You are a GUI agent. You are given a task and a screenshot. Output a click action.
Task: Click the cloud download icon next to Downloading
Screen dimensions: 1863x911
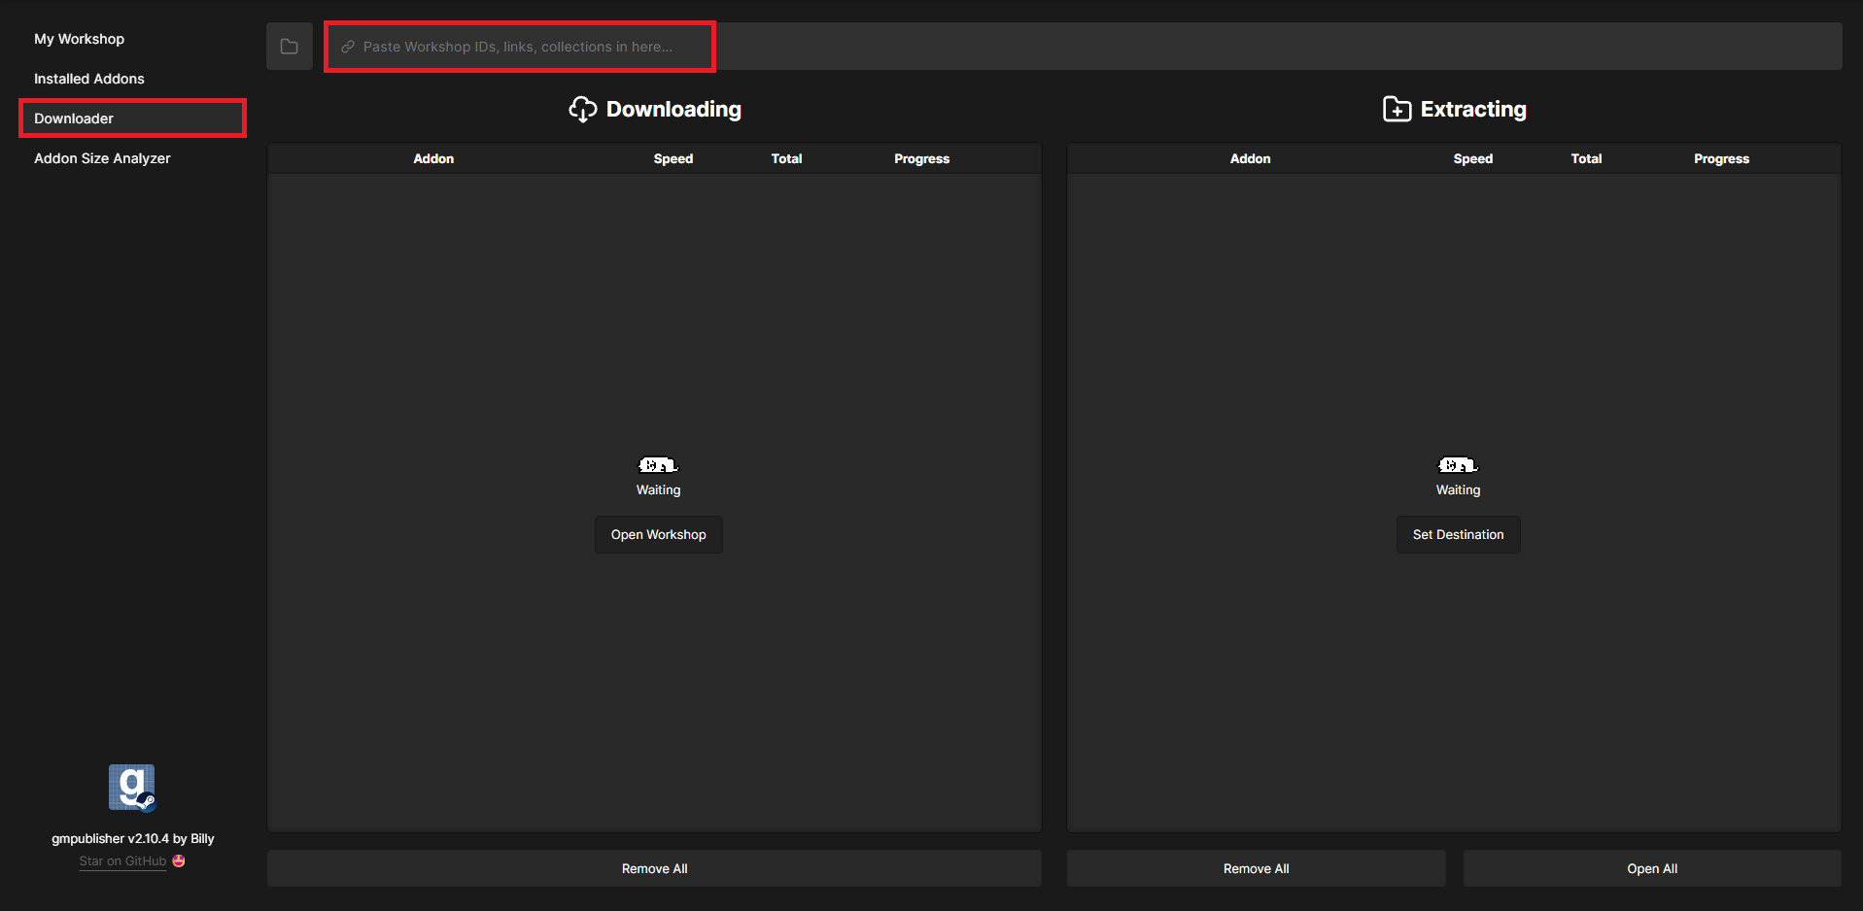tap(582, 110)
